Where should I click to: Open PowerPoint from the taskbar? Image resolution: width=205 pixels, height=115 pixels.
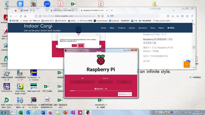point(65,112)
